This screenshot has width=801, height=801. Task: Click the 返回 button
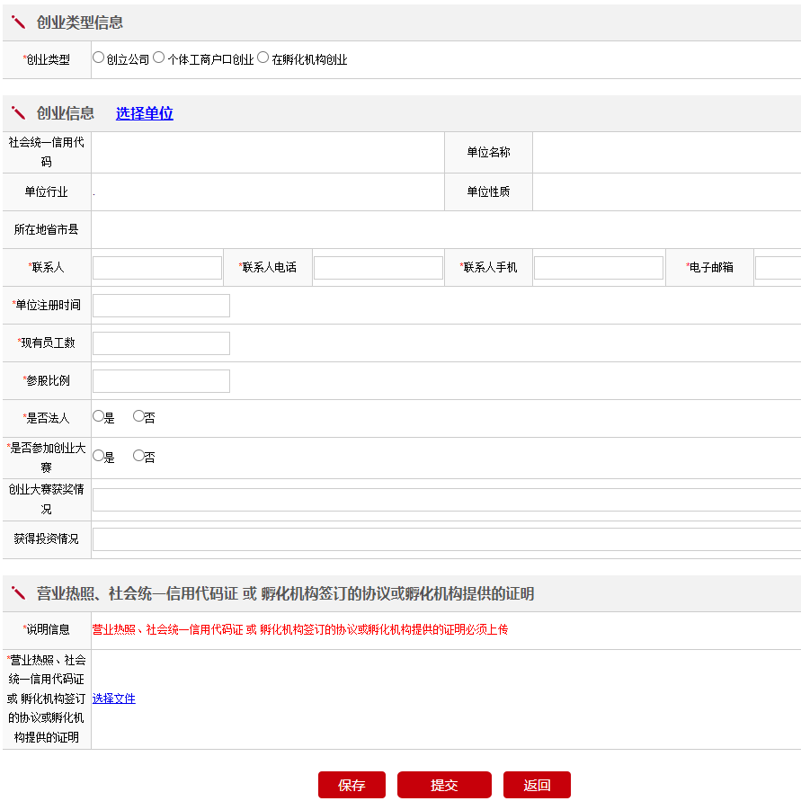(x=537, y=785)
